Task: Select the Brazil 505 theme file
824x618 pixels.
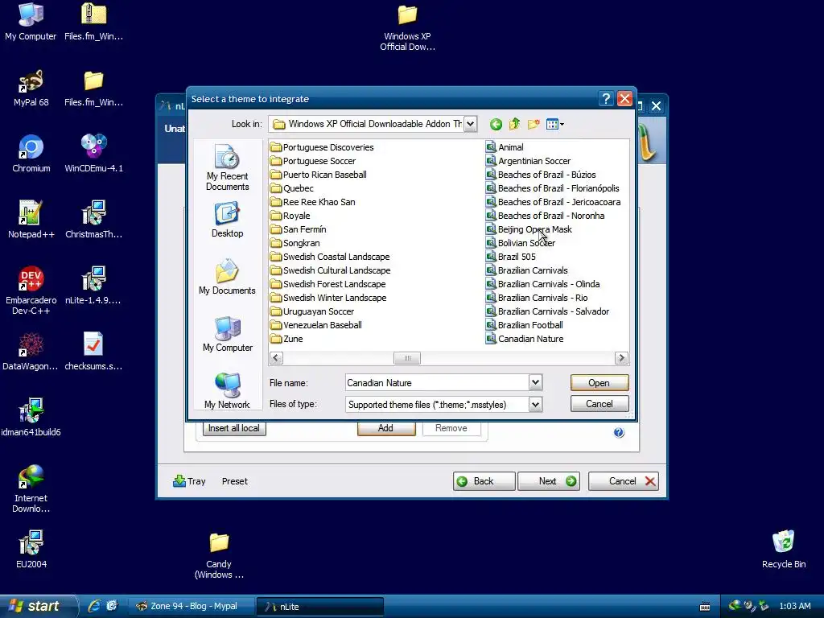Action: coord(511,257)
